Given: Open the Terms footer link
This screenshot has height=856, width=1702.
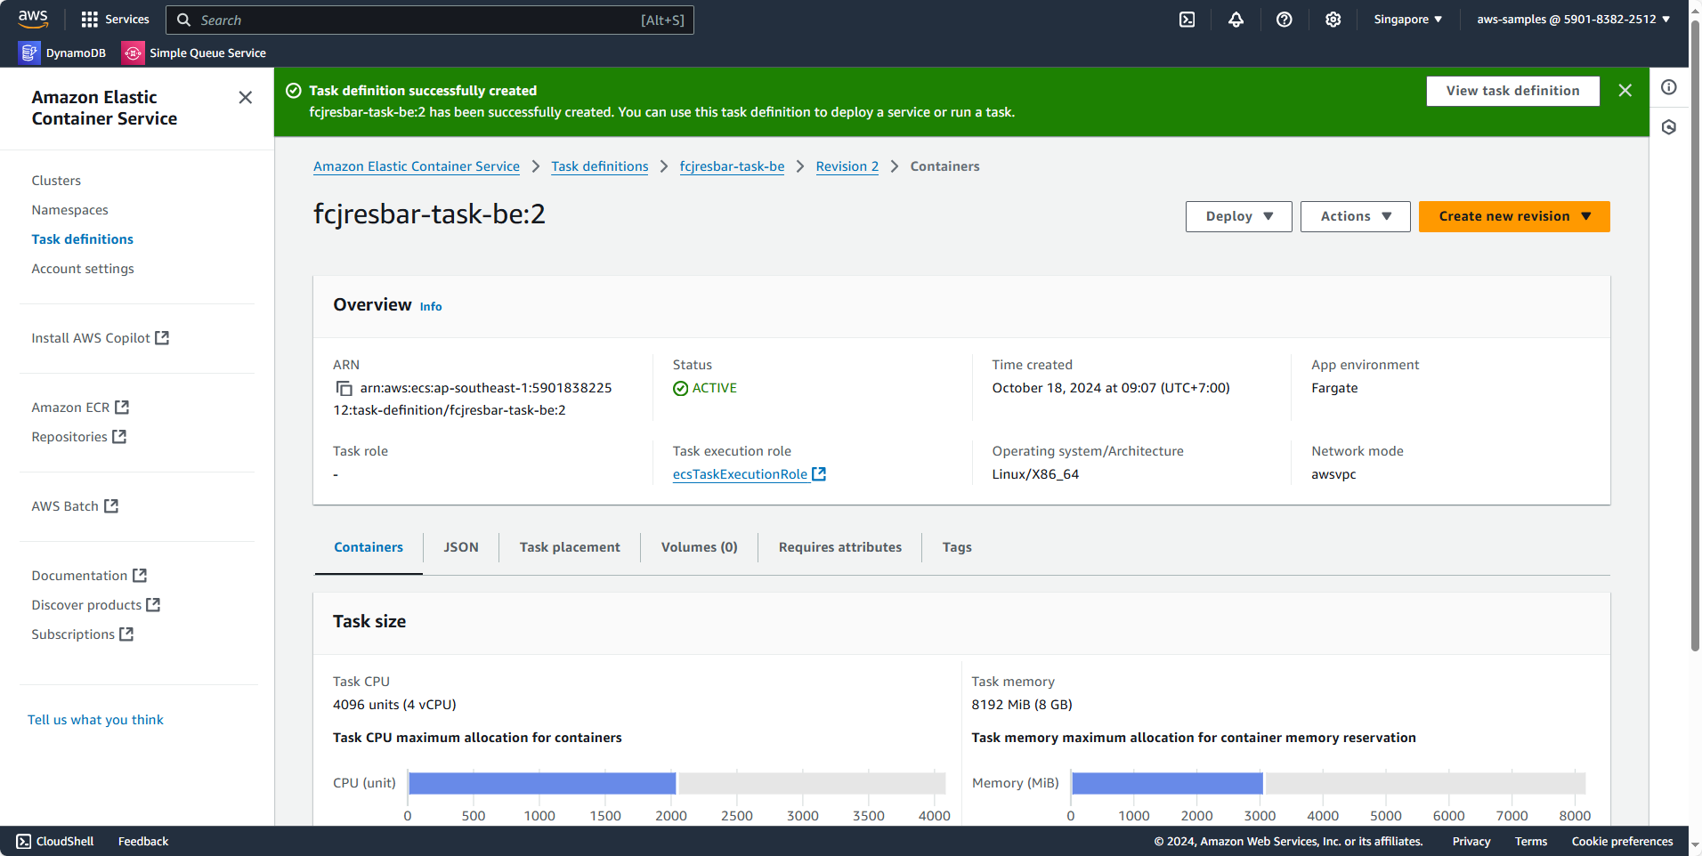Looking at the screenshot, I should point(1531,842).
